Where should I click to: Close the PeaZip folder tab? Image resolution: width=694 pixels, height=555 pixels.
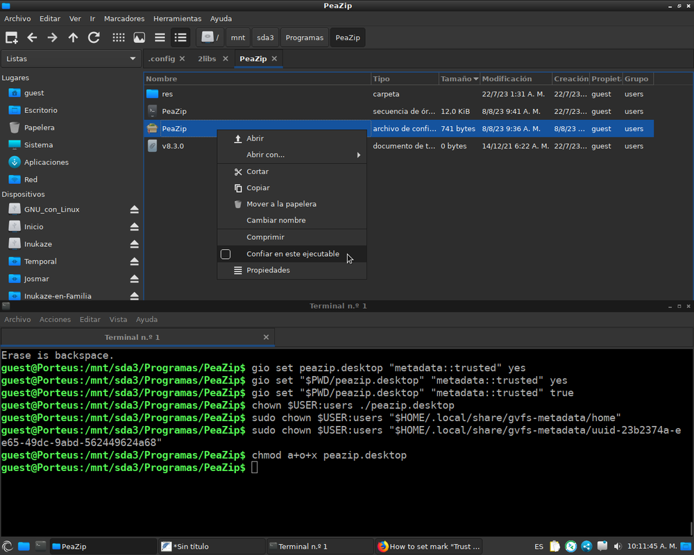[x=274, y=59]
